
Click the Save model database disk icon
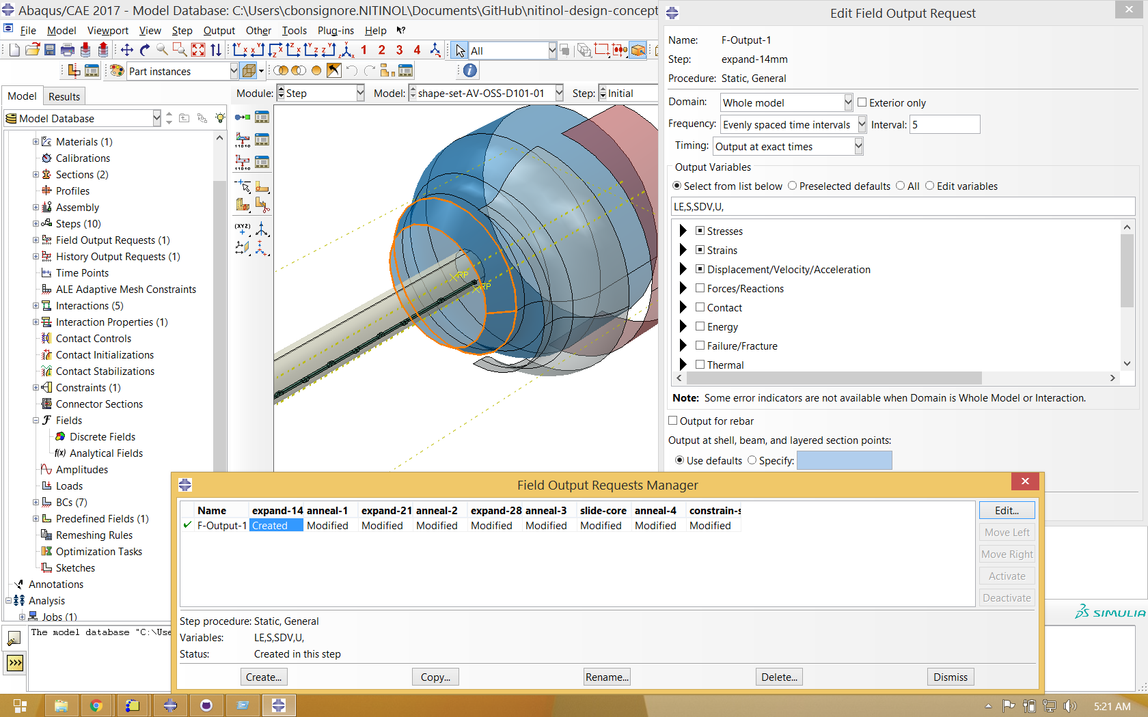coord(50,50)
